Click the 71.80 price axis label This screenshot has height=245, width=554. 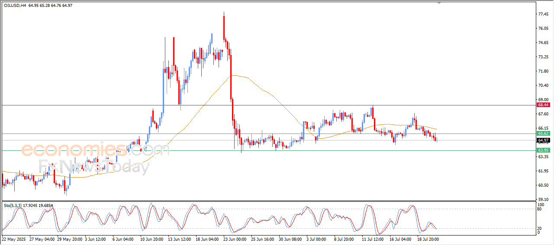543,71
